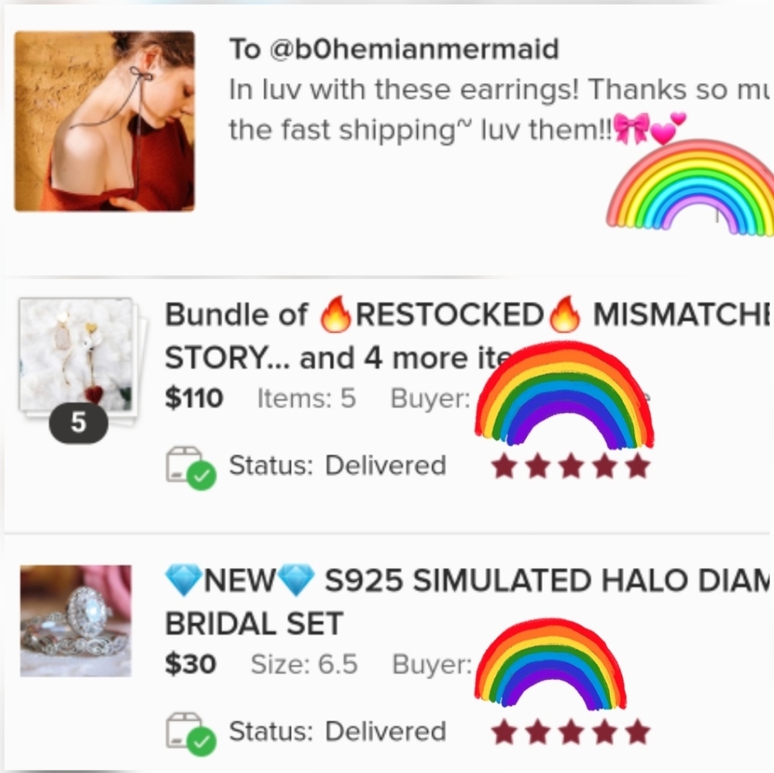Image resolution: width=774 pixels, height=773 pixels.
Task: Click the @b0hemianmermaid username
Action: point(413,49)
